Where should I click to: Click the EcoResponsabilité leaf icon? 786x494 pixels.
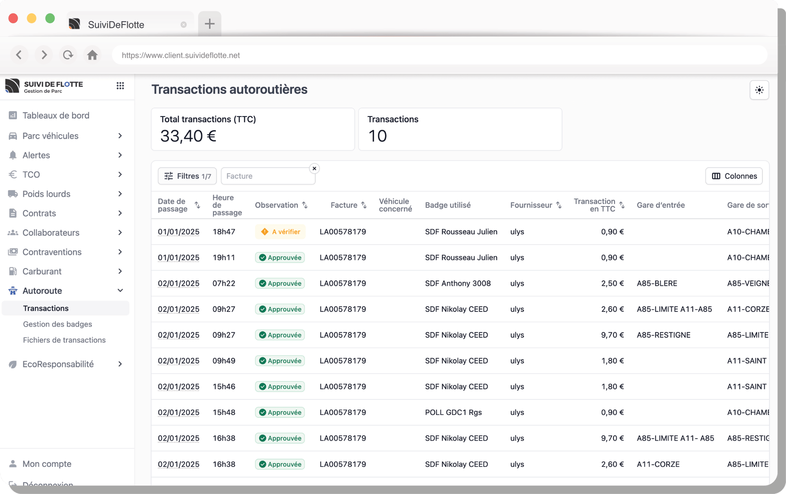pyautogui.click(x=13, y=364)
